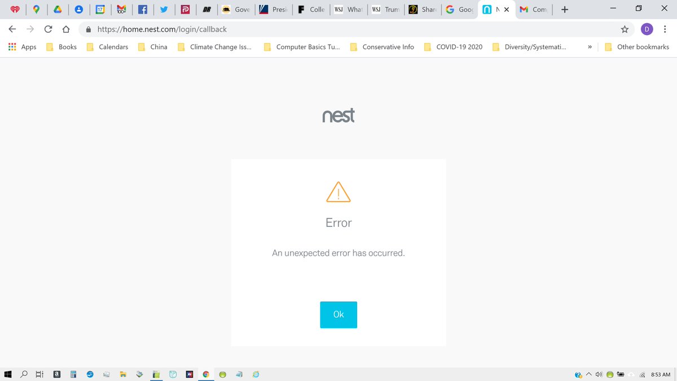The height and width of the screenshot is (381, 677).
Task: Open the Apps shortcut in bookmarks bar
Action: pyautogui.click(x=23, y=47)
